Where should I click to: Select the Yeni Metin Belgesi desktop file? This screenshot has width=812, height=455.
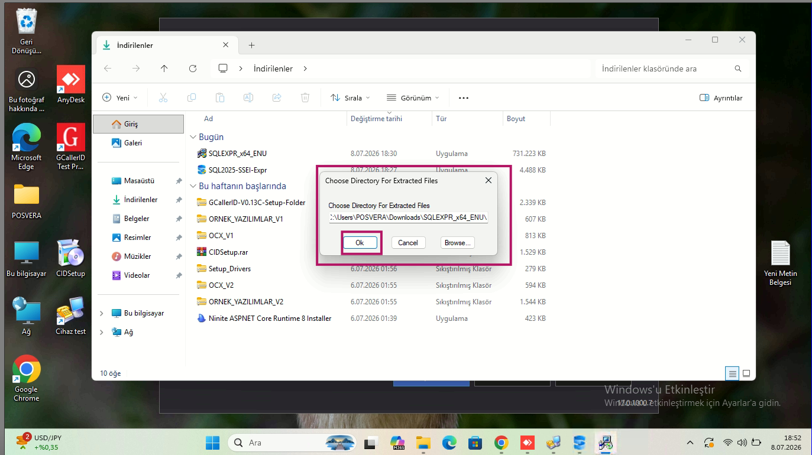pos(781,264)
